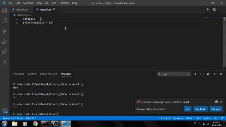Create a new terminal with plus icon
226x127 pixels.
click(x=195, y=74)
